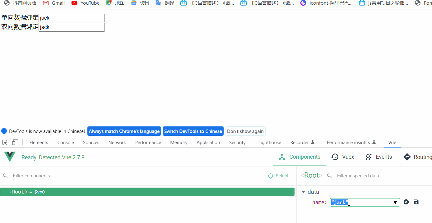432x223 pixels.
Task: Open the js常用项目之轮播 bookmark
Action: [384, 3]
